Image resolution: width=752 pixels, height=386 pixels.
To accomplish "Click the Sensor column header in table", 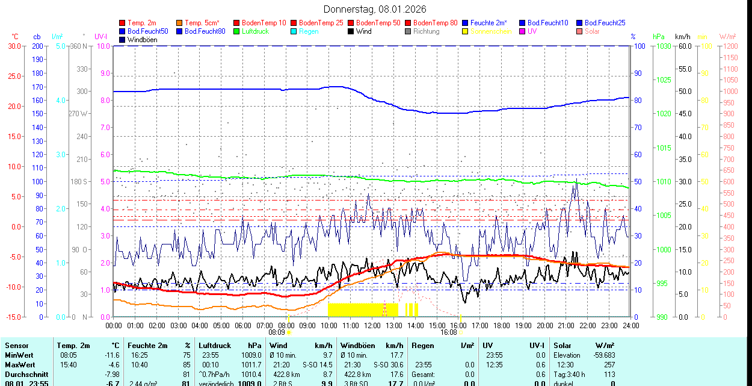I will [17, 346].
